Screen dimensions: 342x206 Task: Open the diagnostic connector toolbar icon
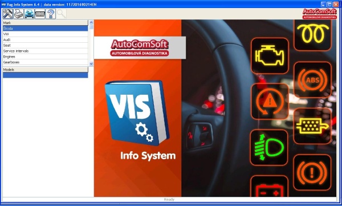click(x=40, y=14)
